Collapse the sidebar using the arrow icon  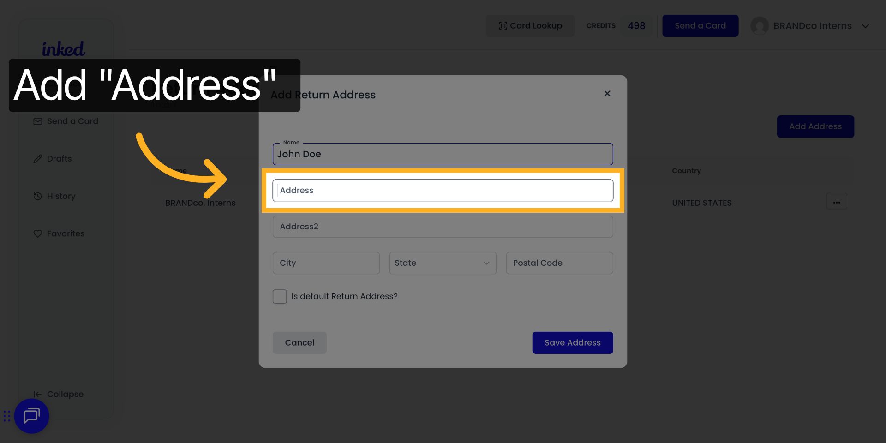click(38, 394)
